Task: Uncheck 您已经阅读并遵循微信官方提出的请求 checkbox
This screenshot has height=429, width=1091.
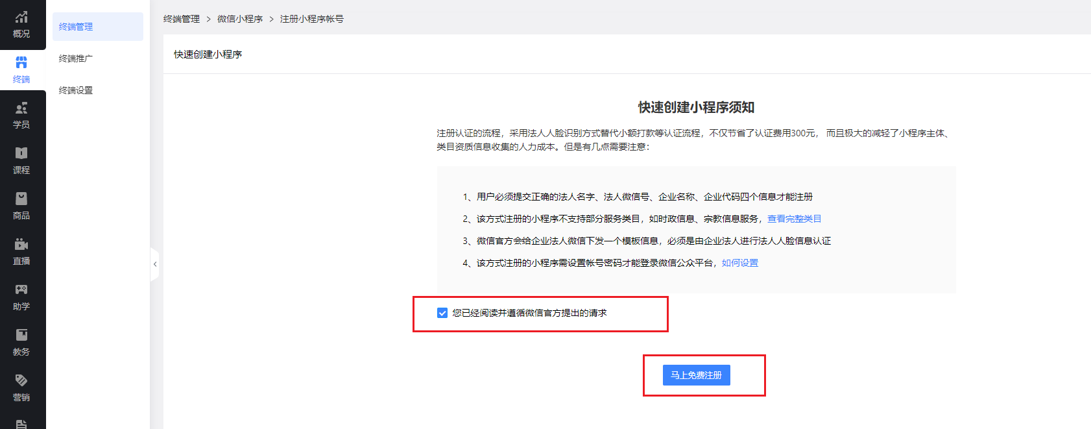Action: [x=442, y=313]
